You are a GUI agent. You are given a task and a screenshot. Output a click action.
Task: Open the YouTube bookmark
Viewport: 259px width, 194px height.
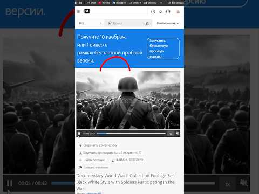click(104, 3)
